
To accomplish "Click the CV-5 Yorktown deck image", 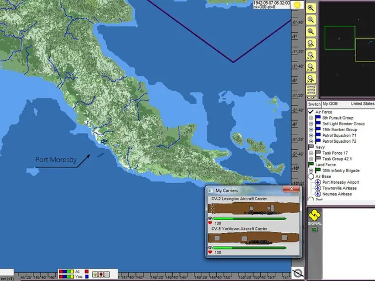I will click(254, 238).
